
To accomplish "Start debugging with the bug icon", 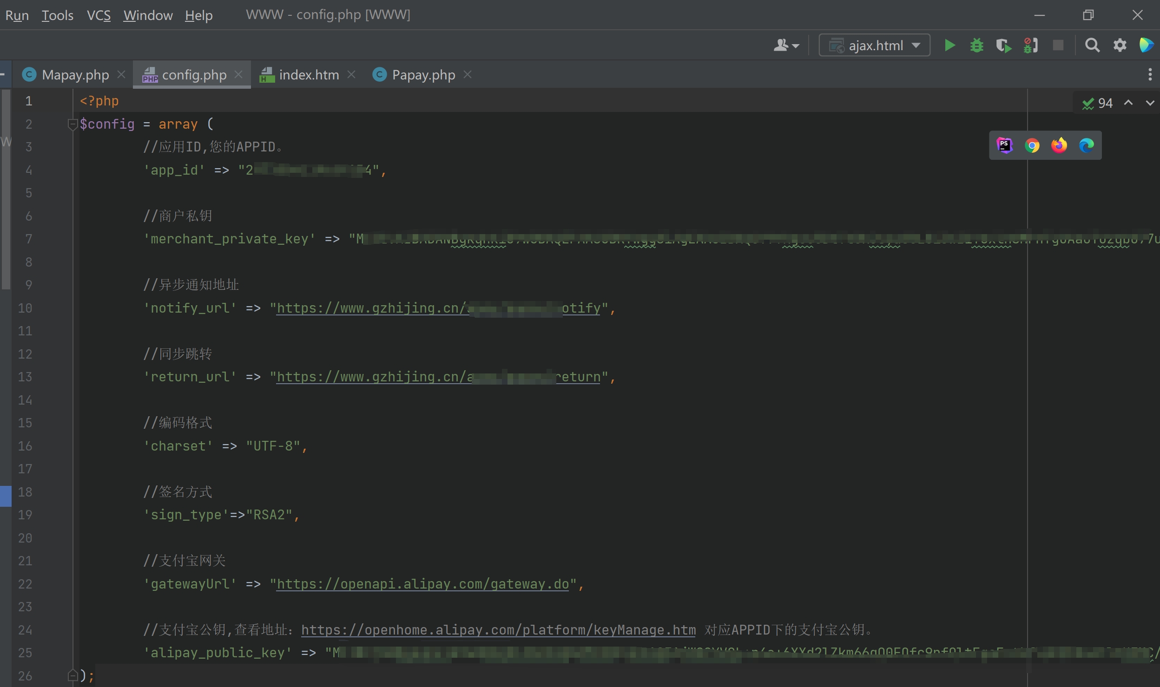I will coord(976,45).
